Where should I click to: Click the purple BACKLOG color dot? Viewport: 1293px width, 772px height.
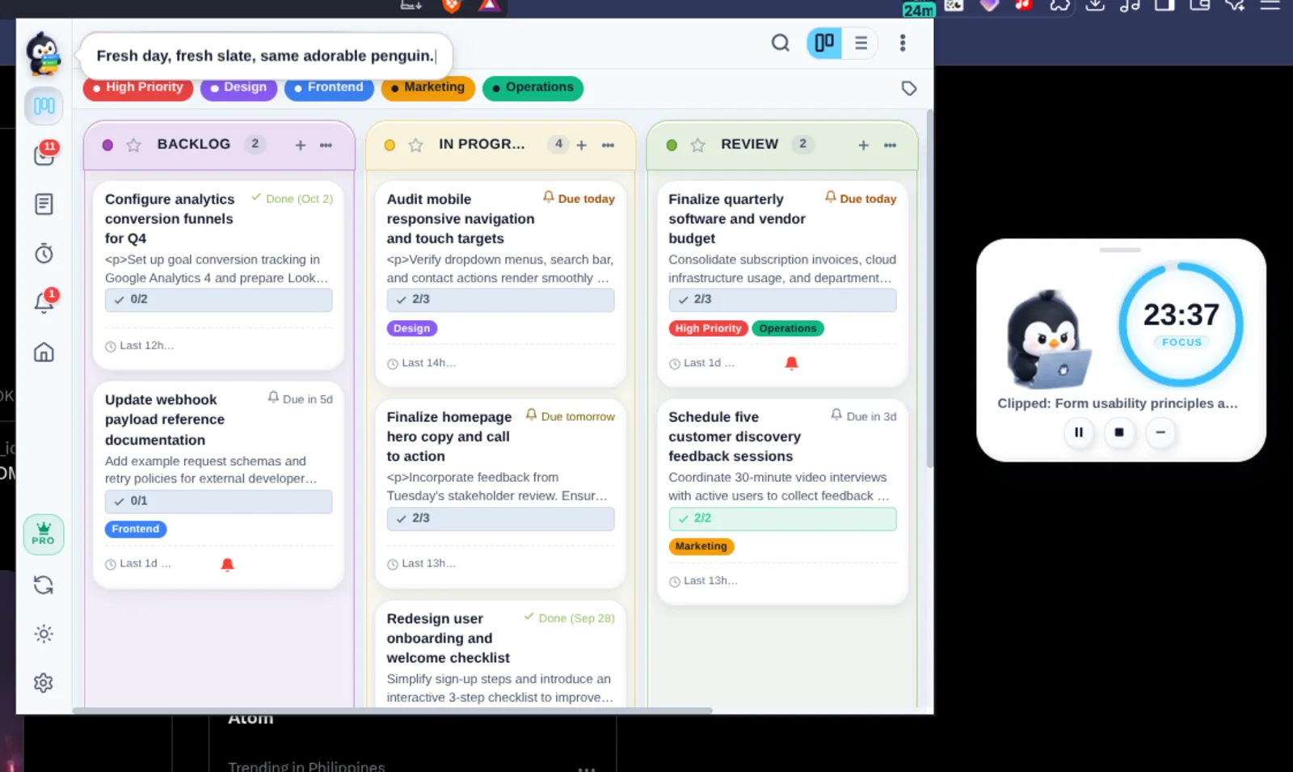coord(107,145)
